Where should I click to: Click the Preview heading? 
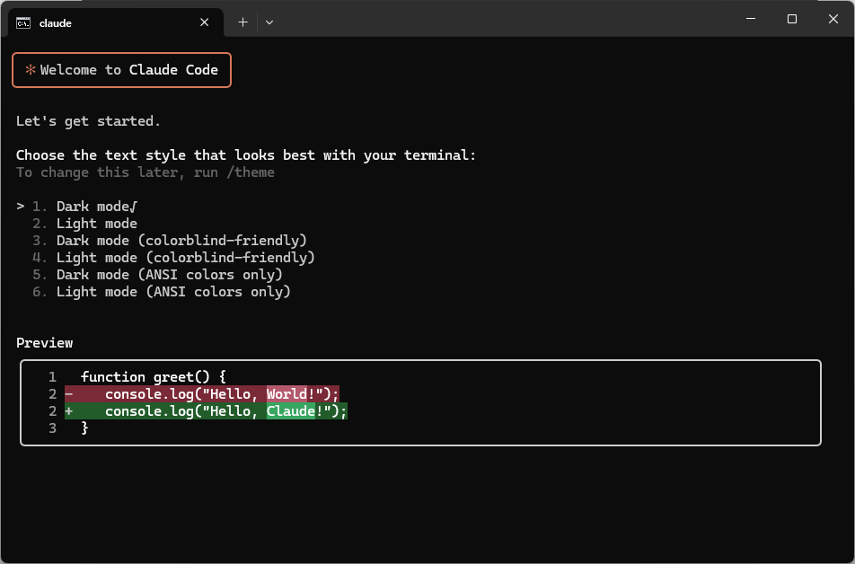(x=45, y=343)
